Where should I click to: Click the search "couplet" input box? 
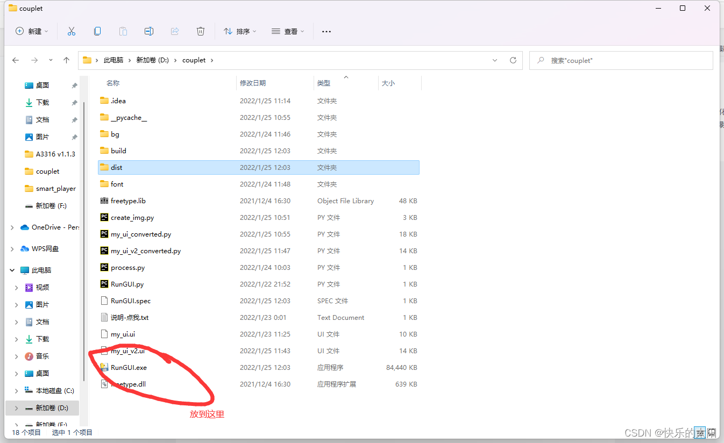tap(621, 60)
